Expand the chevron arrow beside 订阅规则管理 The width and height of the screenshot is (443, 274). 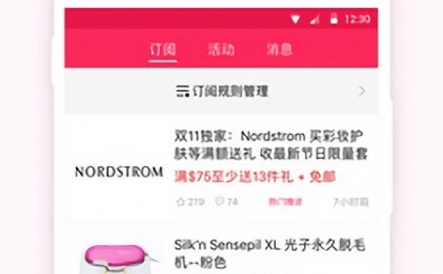362,91
